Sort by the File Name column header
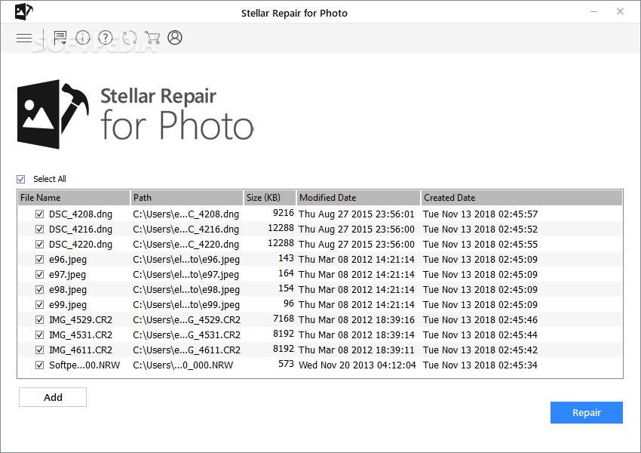 click(74, 198)
